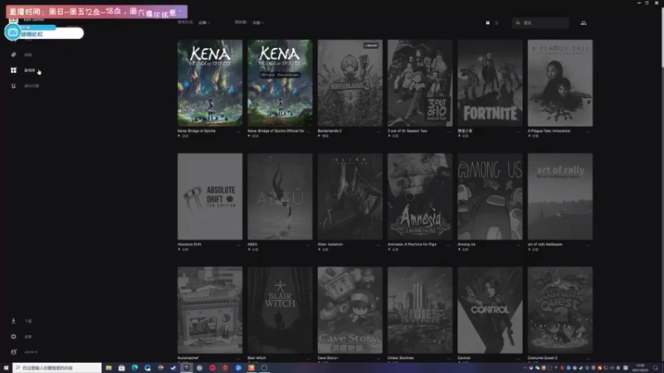Click install link under A Plague Tale
This screenshot has width=664, height=373.
click(534, 136)
